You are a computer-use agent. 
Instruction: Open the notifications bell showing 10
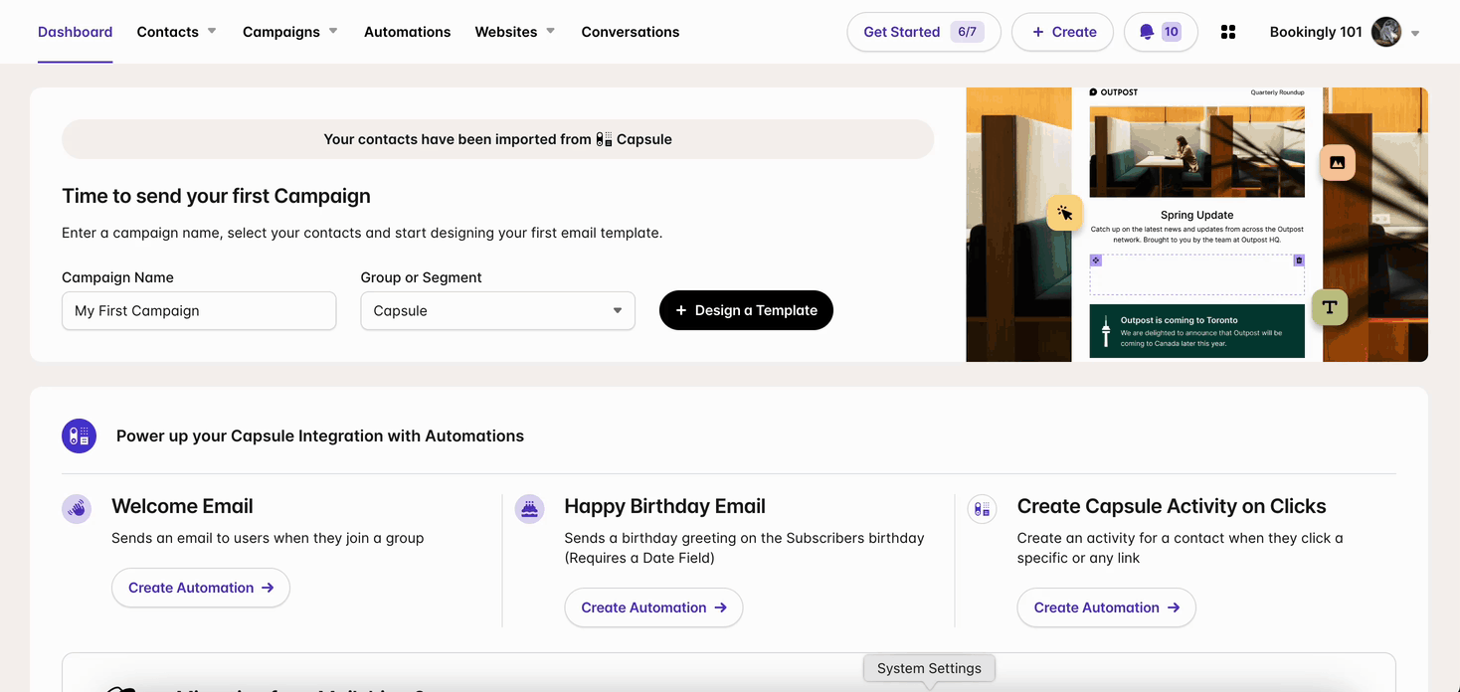[1161, 32]
